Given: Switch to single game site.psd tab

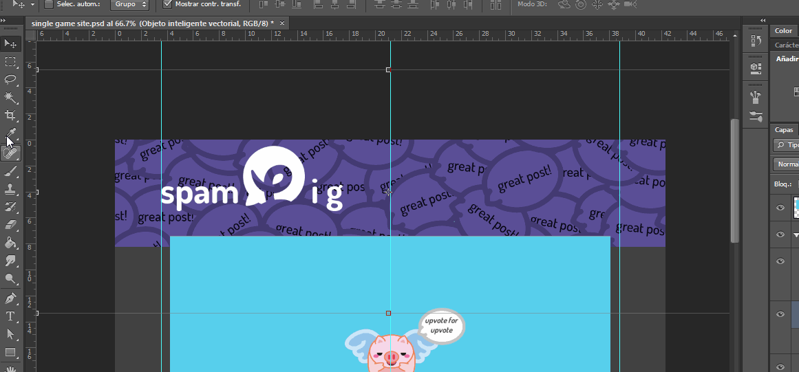Looking at the screenshot, I should 153,23.
